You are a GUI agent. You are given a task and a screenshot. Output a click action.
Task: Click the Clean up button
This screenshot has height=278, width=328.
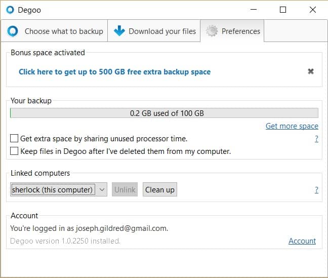(x=160, y=190)
